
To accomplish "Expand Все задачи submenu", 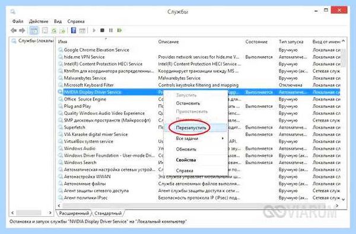I will (196, 139).
